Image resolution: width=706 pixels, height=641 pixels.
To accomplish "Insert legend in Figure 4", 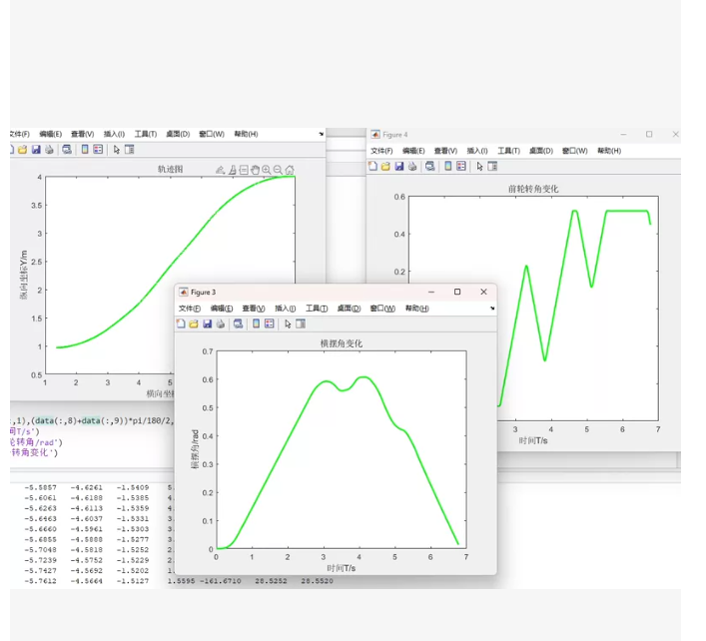I will pos(461,166).
